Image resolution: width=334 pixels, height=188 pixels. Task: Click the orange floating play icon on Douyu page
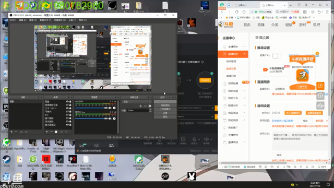[320, 86]
